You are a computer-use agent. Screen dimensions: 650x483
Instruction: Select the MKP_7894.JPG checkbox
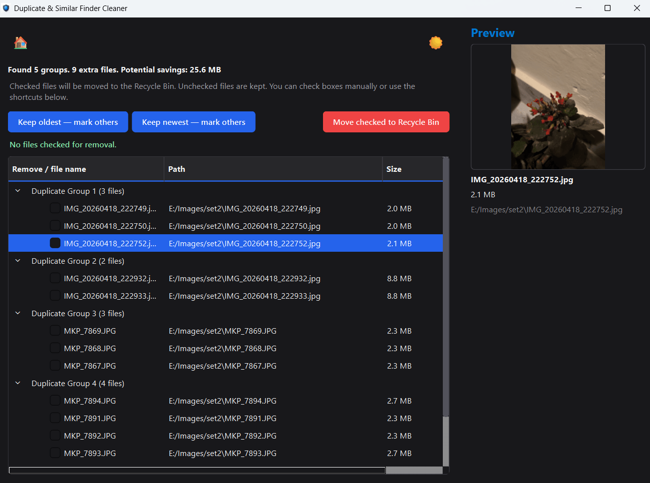pos(55,401)
